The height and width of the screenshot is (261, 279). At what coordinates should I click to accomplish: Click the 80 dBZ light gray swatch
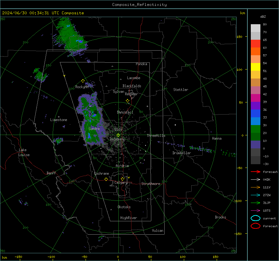255,28
